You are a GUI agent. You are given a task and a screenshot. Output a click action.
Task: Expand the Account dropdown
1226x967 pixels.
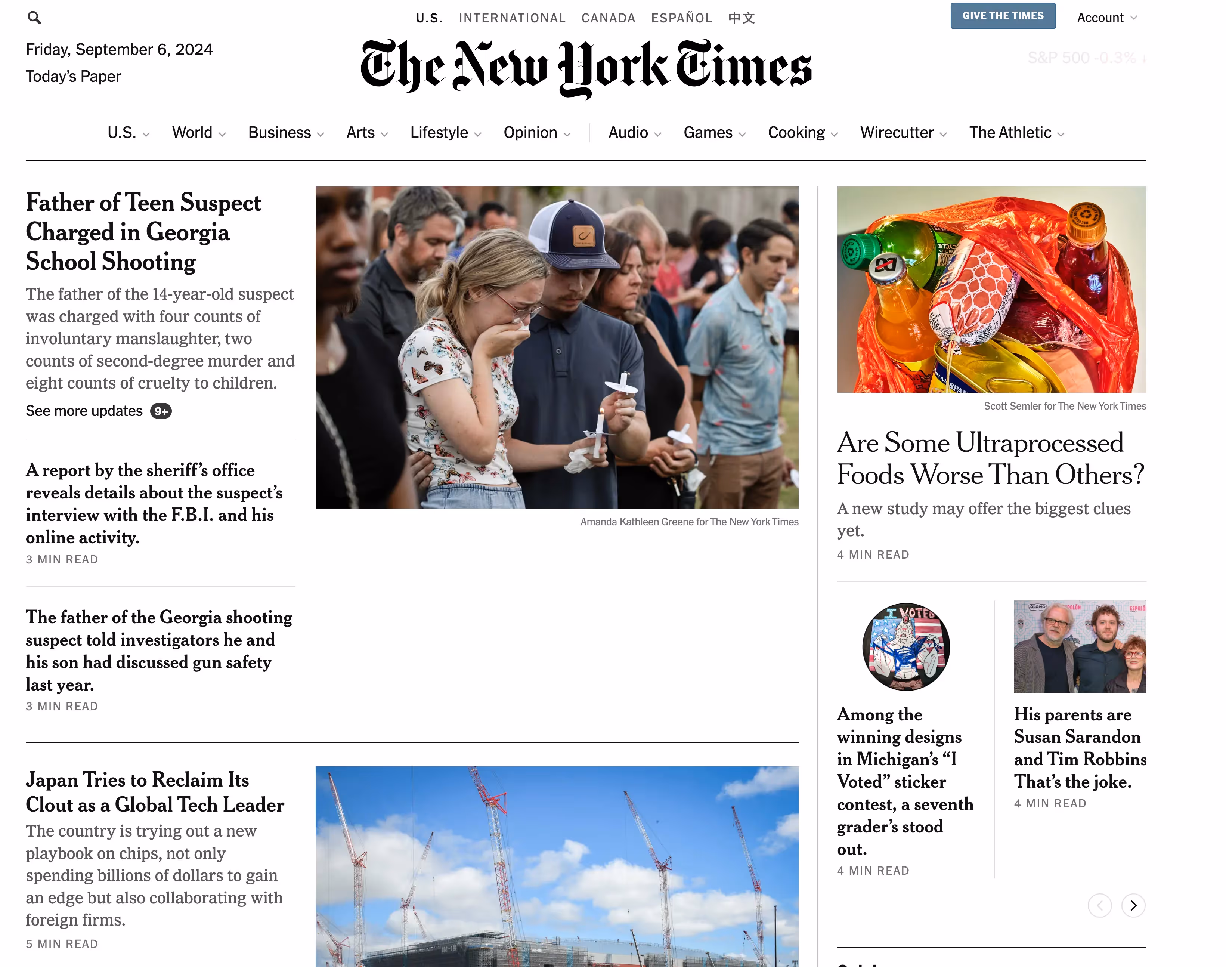pyautogui.click(x=1106, y=18)
